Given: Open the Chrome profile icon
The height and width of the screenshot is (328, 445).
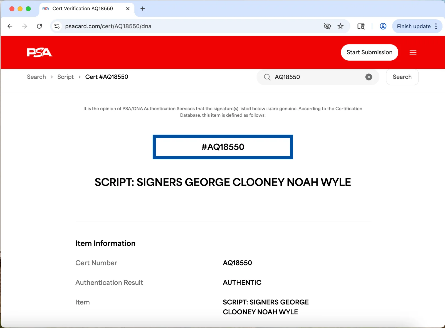Looking at the screenshot, I should [x=383, y=26].
